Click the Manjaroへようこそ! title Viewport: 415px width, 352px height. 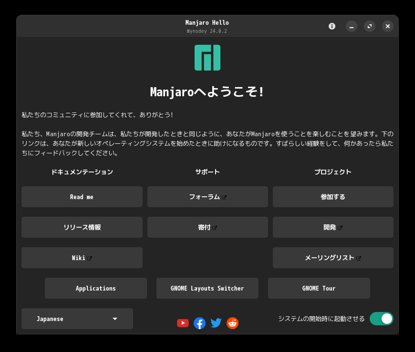click(207, 92)
